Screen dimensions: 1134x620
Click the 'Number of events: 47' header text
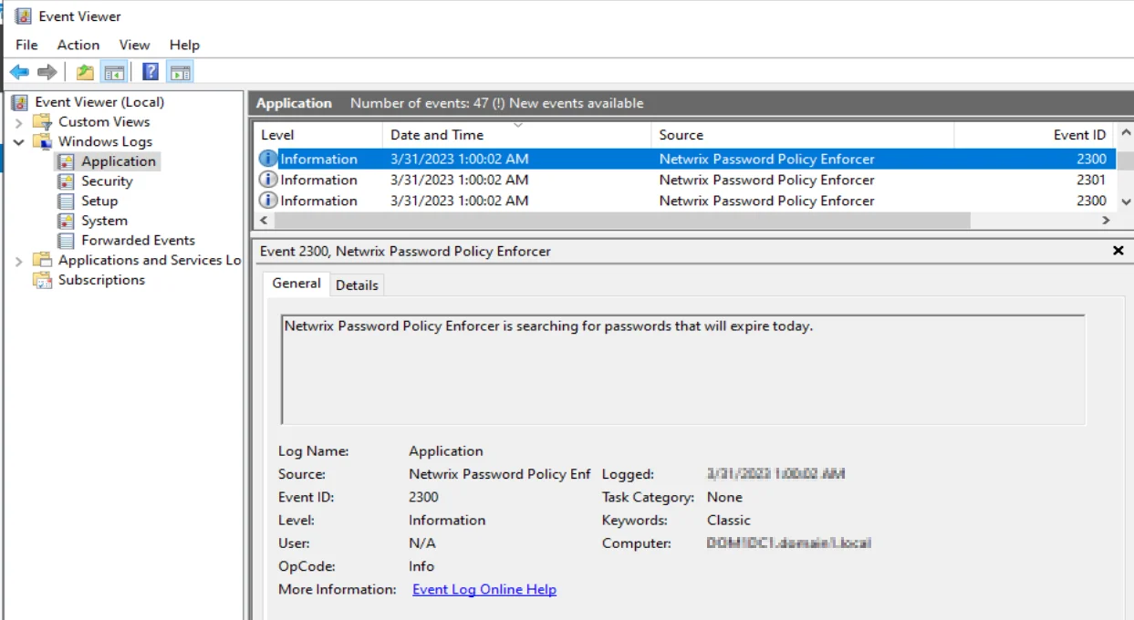tap(420, 104)
